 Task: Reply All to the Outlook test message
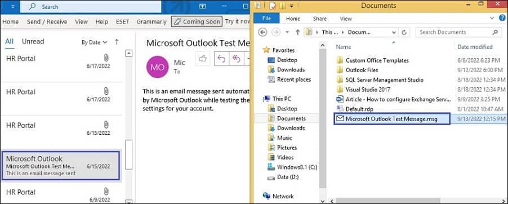(x=236, y=59)
